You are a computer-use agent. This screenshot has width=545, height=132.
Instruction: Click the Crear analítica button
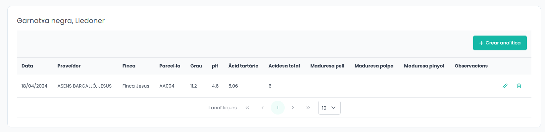tap(500, 43)
